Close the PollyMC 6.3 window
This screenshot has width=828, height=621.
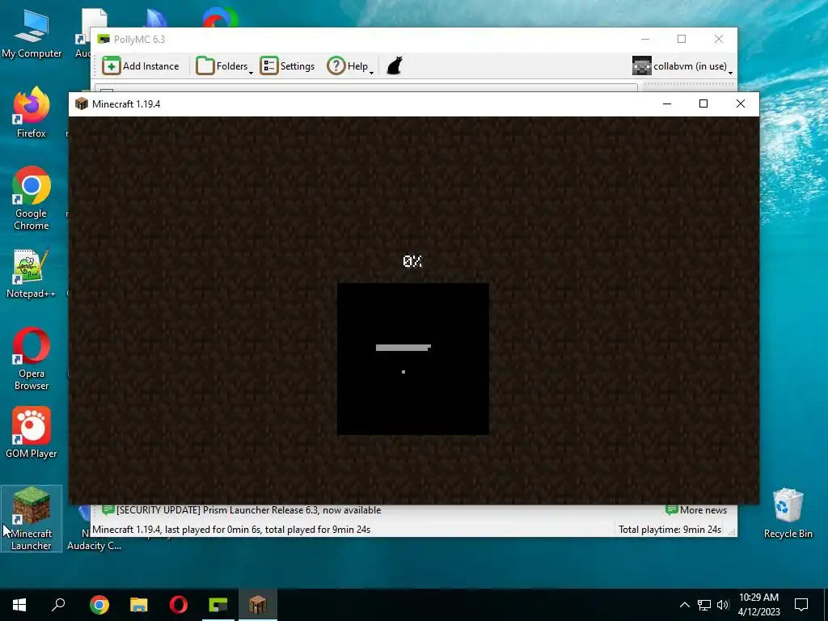pyautogui.click(x=719, y=39)
